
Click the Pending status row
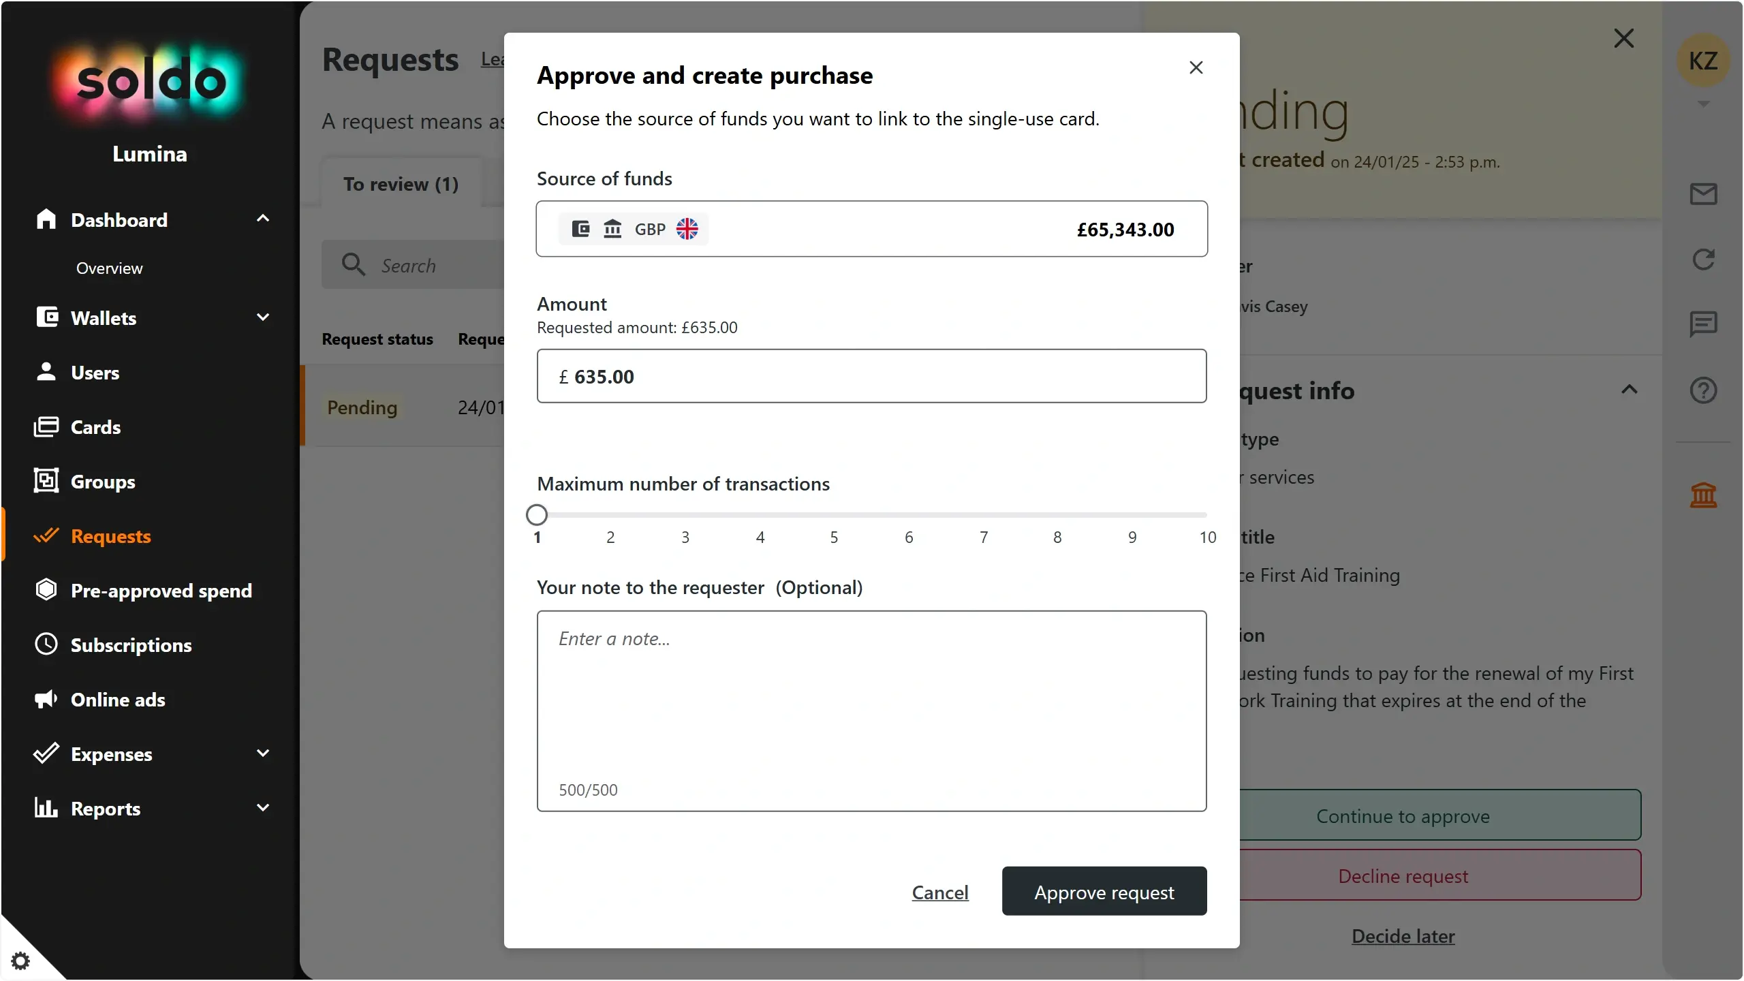403,407
